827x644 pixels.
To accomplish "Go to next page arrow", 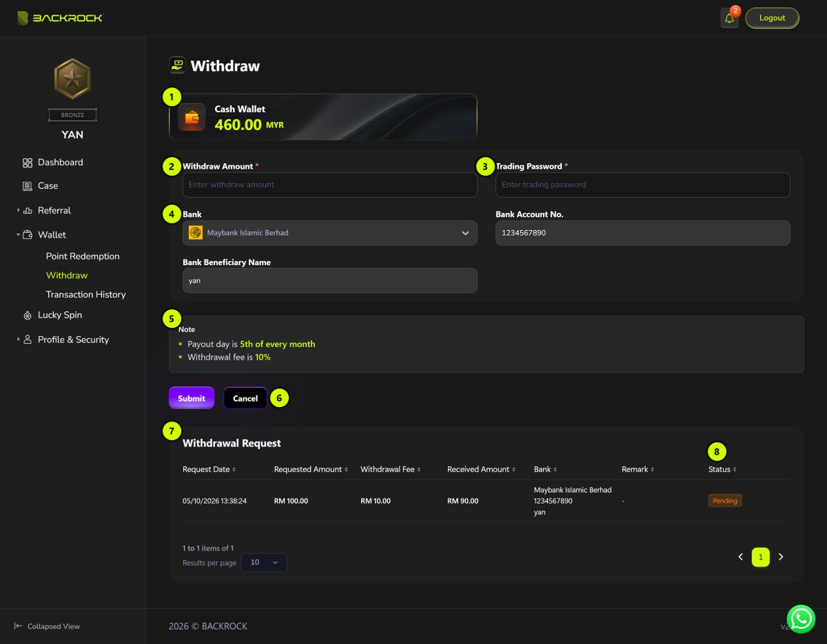I will 781,557.
